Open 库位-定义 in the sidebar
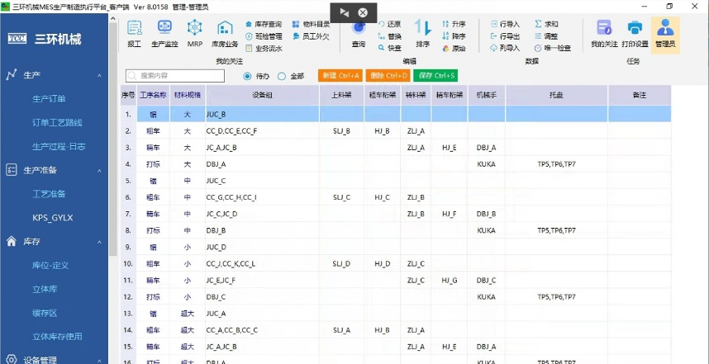The width and height of the screenshot is (709, 364). coord(50,266)
